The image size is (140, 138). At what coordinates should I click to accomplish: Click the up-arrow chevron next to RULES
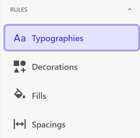tap(130, 9)
